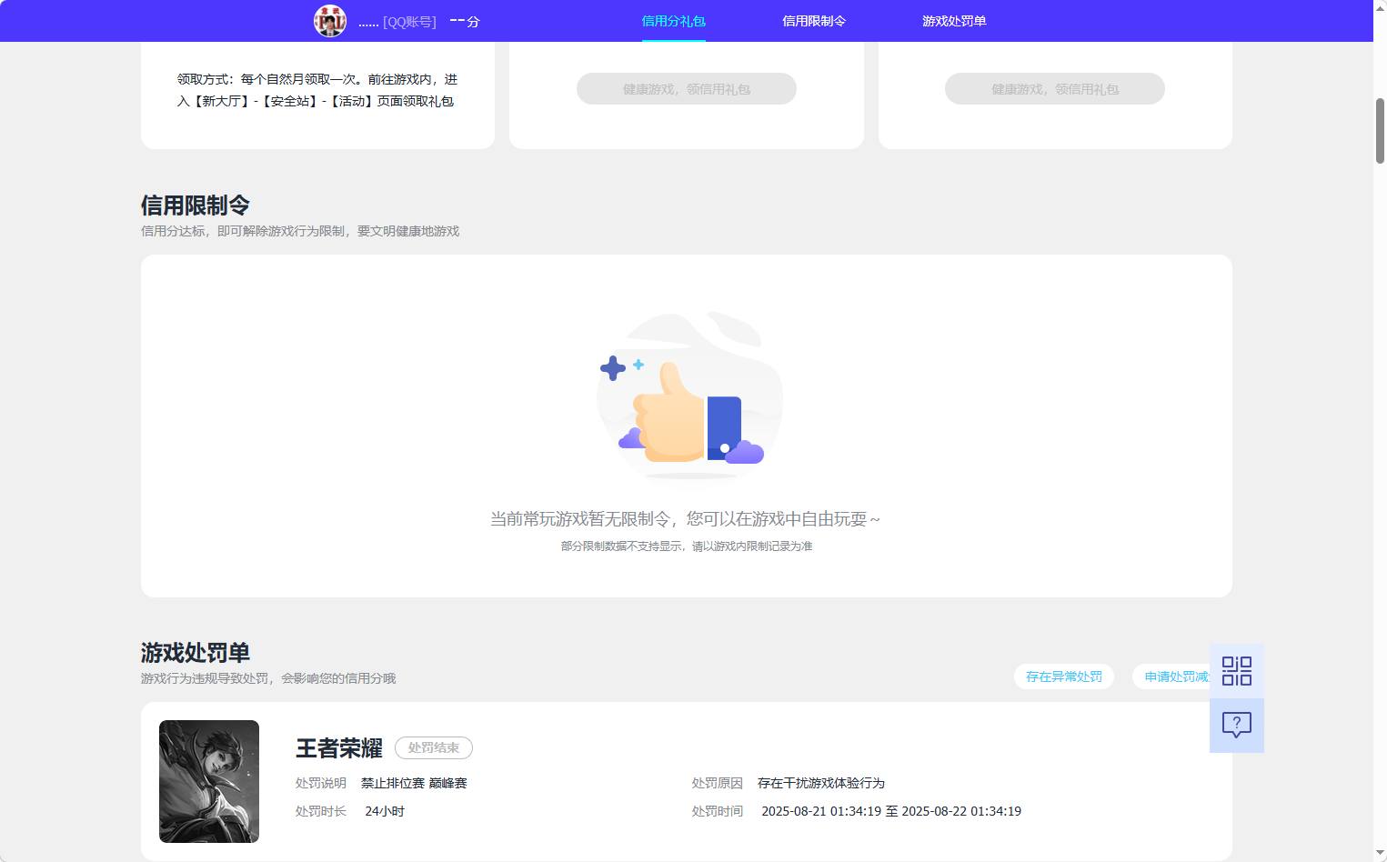Switch to the 游戏处罚单 tab
Image resolution: width=1387 pixels, height=862 pixels.
[x=952, y=20]
